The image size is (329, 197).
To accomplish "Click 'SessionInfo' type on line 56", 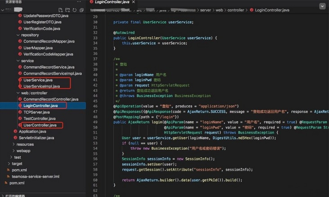I will pos(133,159).
